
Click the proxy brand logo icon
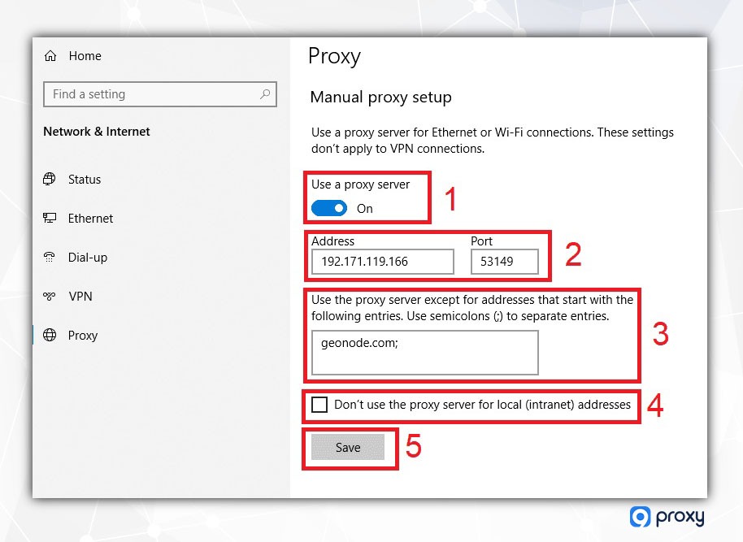click(640, 517)
